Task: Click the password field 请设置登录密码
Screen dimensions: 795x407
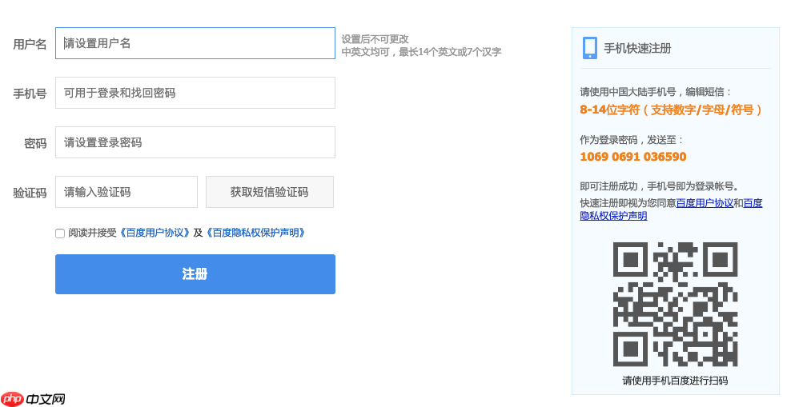Action: pos(195,142)
